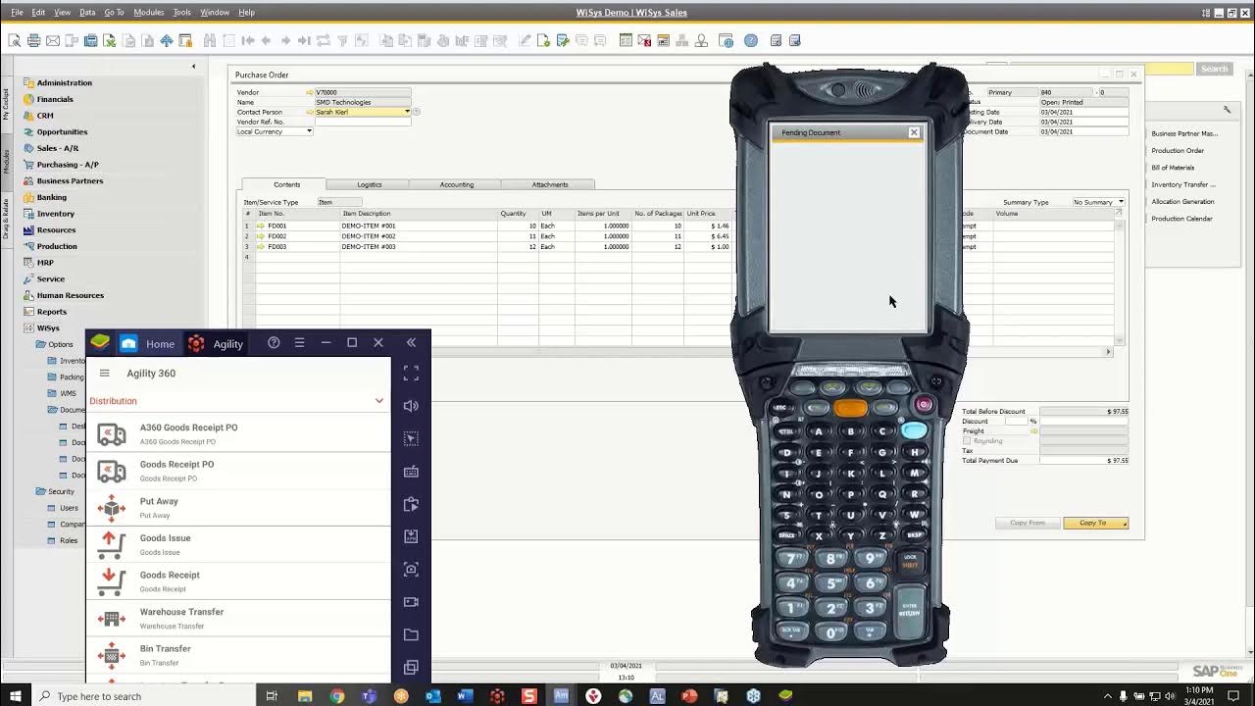This screenshot has height=706, width=1255.
Task: Expand the Inventory module in the main menu
Action: [x=55, y=214]
